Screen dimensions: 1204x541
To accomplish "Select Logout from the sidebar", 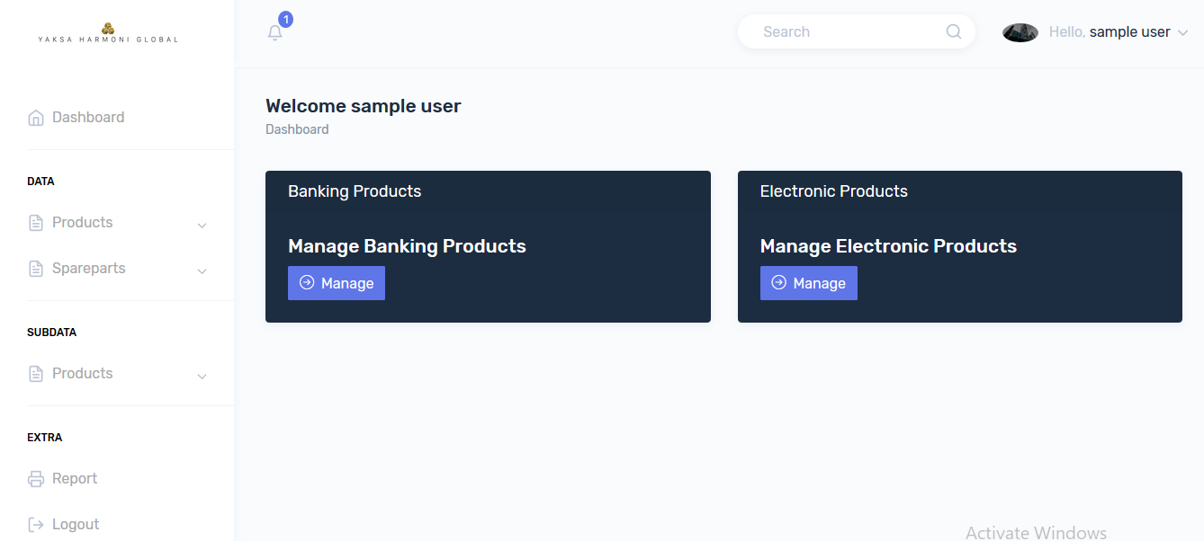I will 76,525.
